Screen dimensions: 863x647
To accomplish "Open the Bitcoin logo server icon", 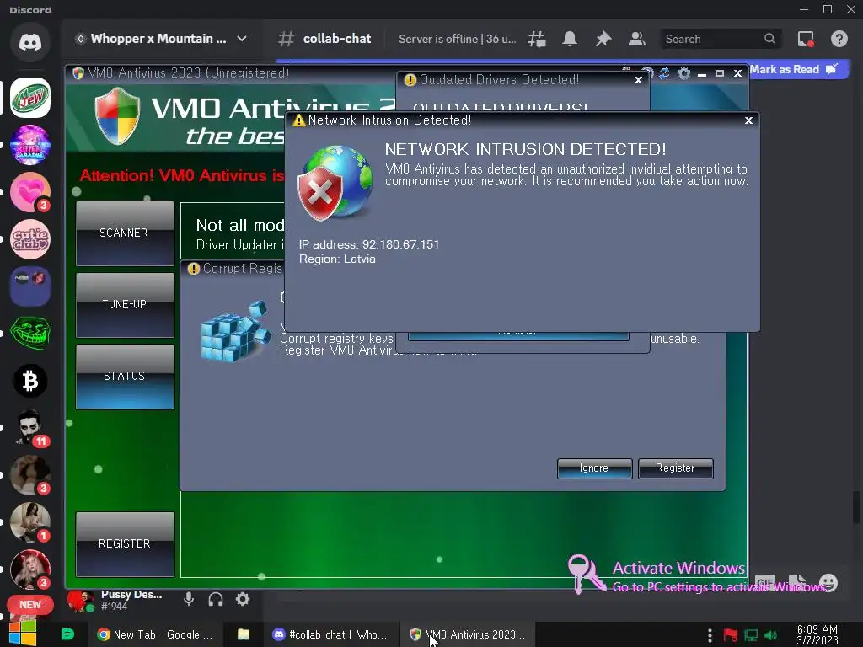I will point(30,381).
